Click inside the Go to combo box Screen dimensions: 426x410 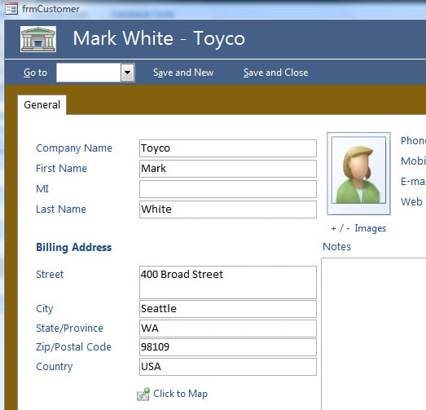[89, 73]
